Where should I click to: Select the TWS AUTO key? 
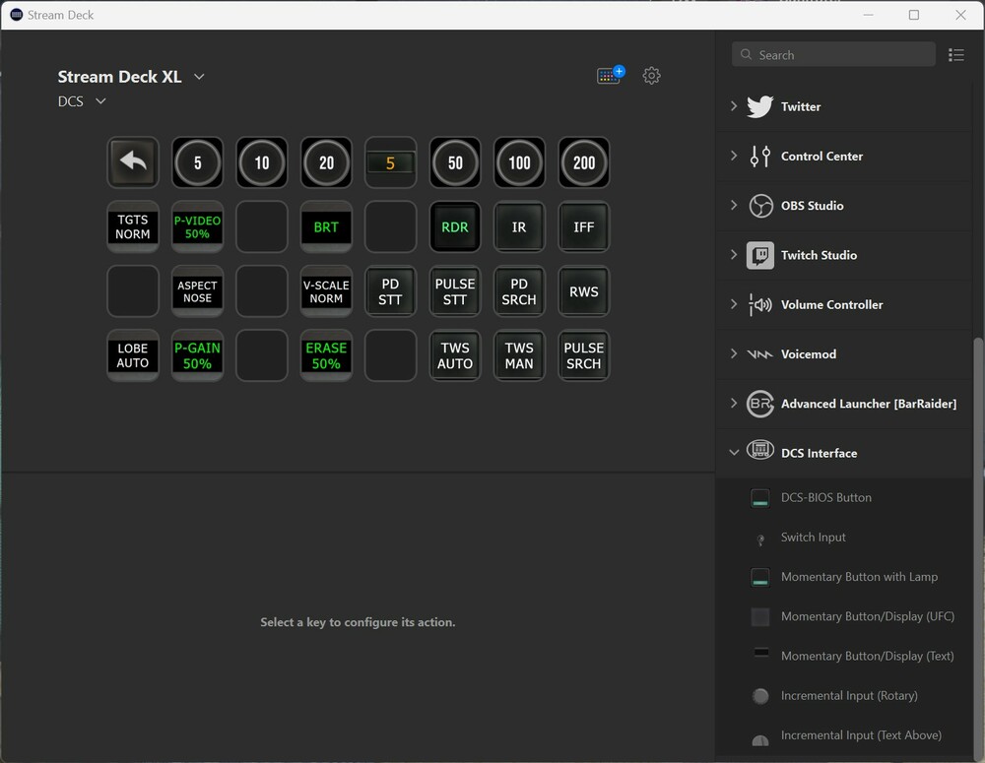(455, 355)
